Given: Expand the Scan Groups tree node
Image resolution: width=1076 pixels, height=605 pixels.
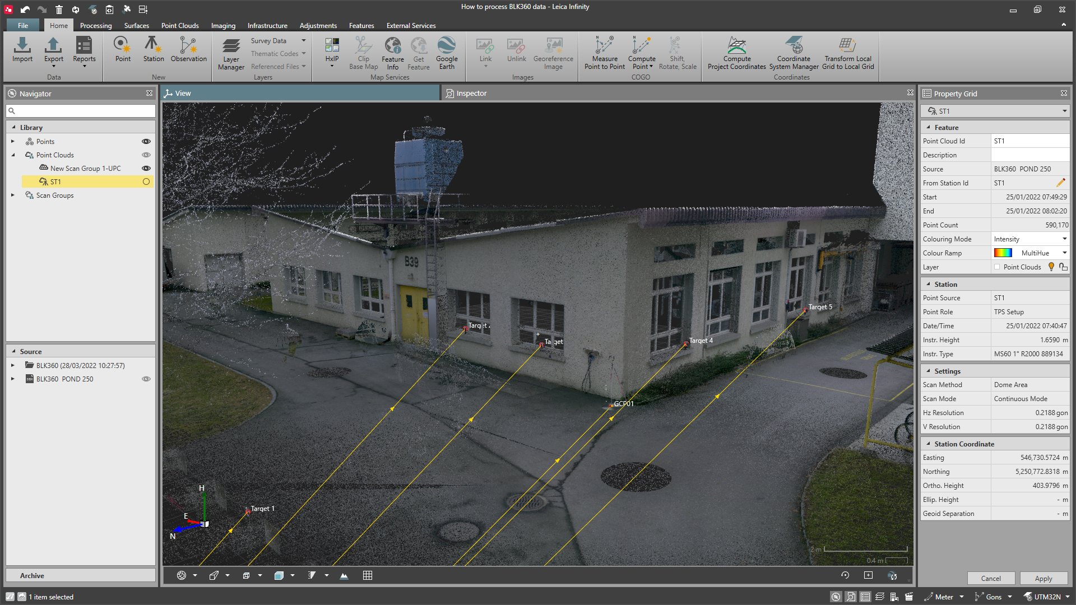Looking at the screenshot, I should (13, 196).
